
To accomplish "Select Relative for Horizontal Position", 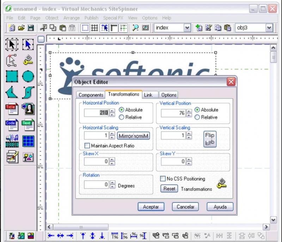I will click(x=130, y=117).
